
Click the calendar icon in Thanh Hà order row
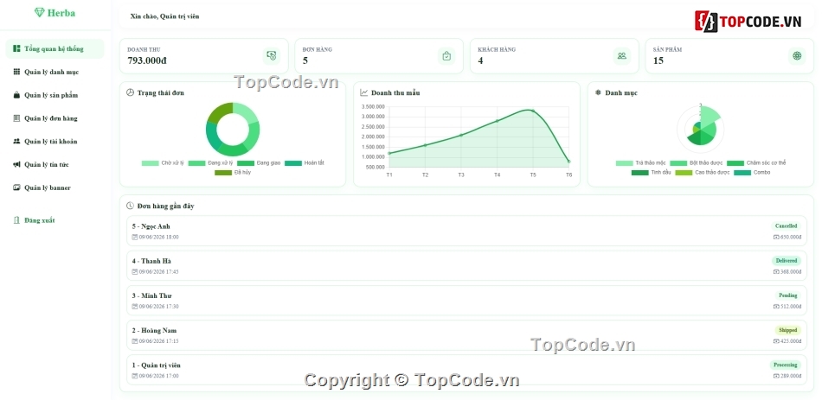pyautogui.click(x=135, y=272)
